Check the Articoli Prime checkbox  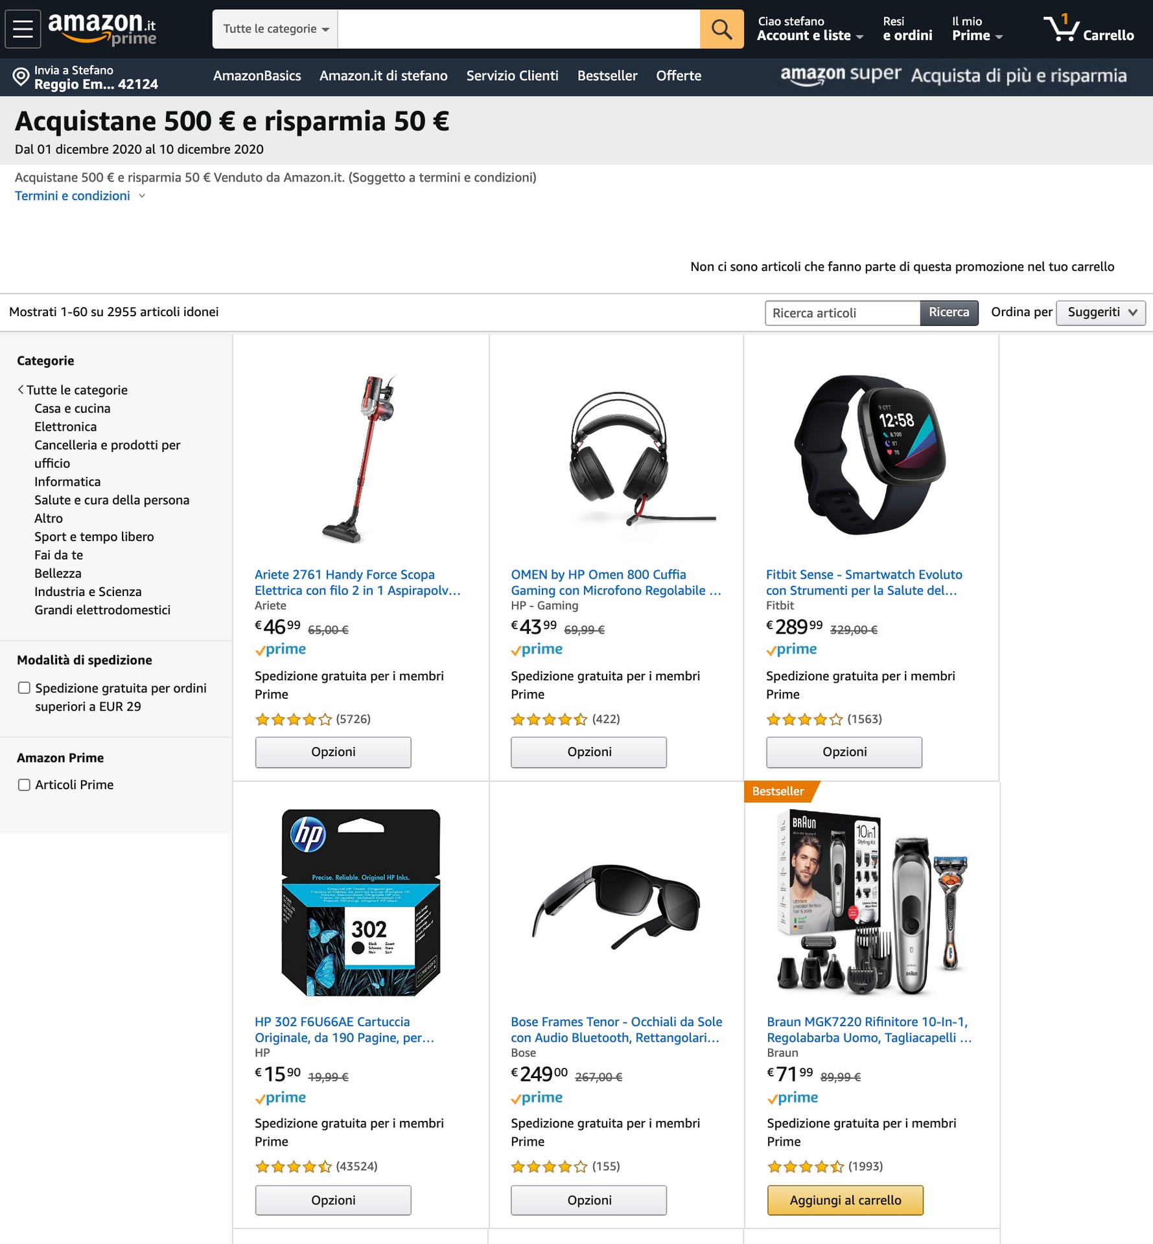tap(24, 785)
